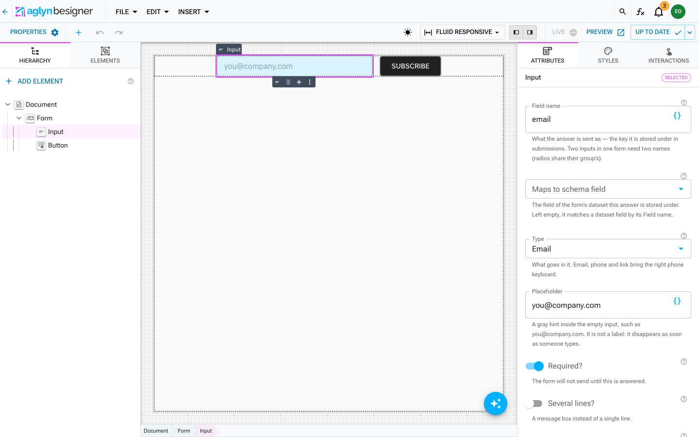This screenshot has height=437, width=699.
Task: Click the more options dots in element toolbar
Action: [x=310, y=82]
